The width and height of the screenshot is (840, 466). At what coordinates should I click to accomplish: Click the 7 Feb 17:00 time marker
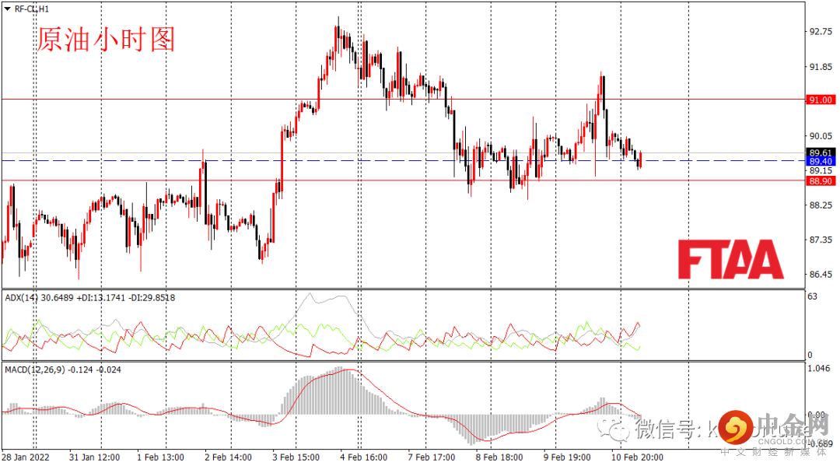(x=431, y=457)
